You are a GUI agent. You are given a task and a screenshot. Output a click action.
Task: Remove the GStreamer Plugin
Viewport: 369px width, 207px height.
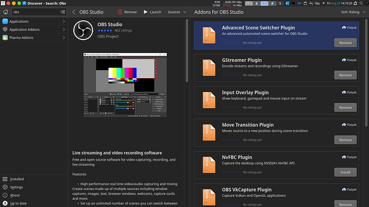(345, 75)
